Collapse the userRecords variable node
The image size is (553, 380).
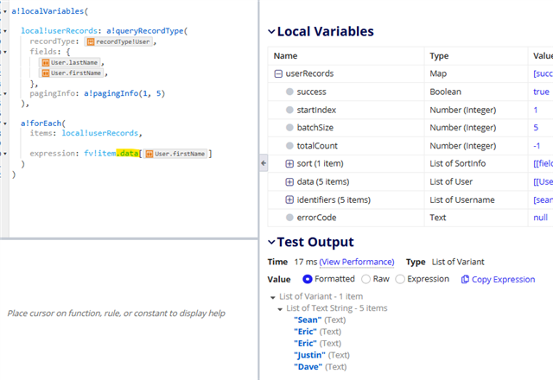click(278, 74)
